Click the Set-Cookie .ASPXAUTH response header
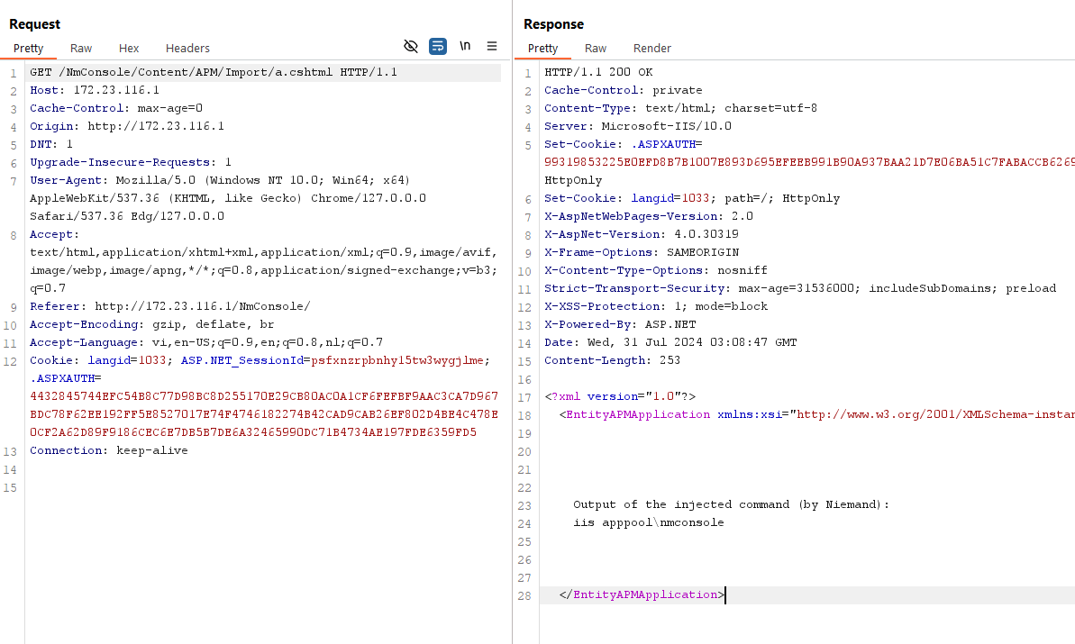 [624, 144]
